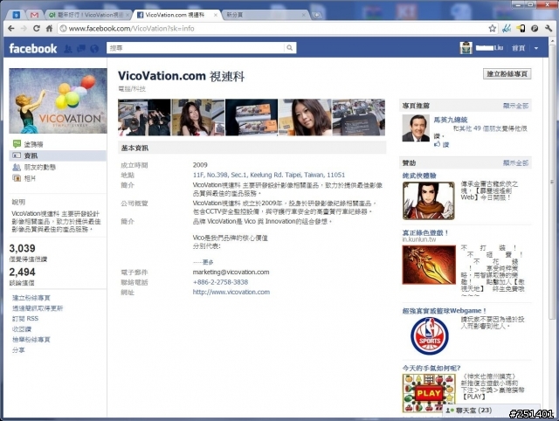This screenshot has width=559, height=421.
Task: Open the messages icon in Facebook bar
Action: (x=81, y=49)
